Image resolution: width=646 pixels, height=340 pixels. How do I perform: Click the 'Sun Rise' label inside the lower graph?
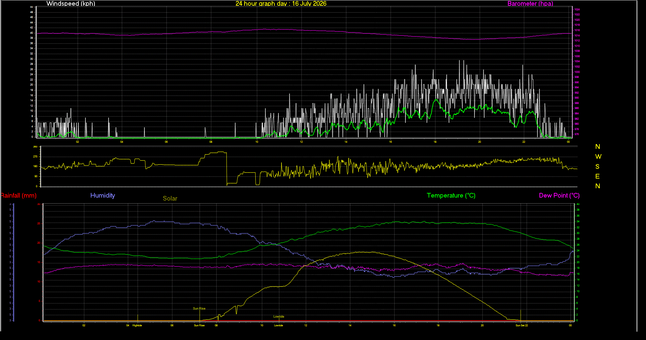(199, 309)
